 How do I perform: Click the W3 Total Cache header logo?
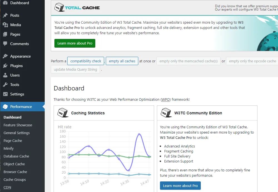(77, 8)
